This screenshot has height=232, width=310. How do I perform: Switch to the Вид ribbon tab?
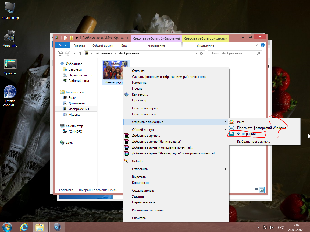[124, 45]
